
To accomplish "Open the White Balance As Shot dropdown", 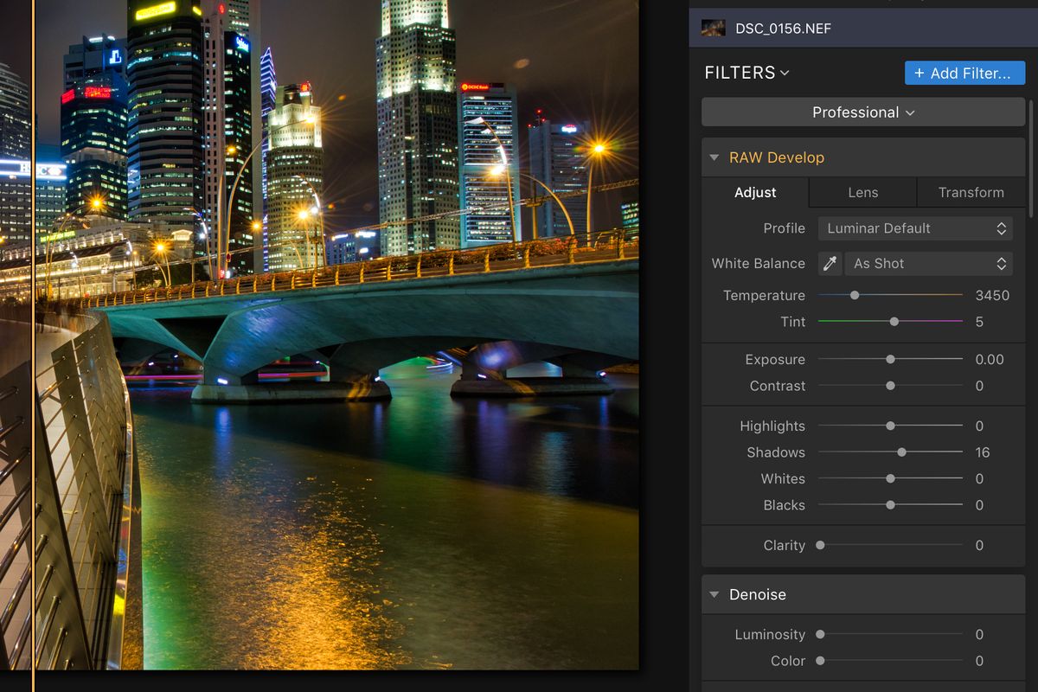I will tap(928, 263).
